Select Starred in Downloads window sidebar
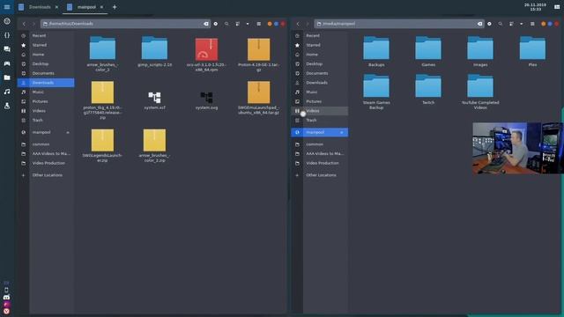564x317 pixels. 46,45
